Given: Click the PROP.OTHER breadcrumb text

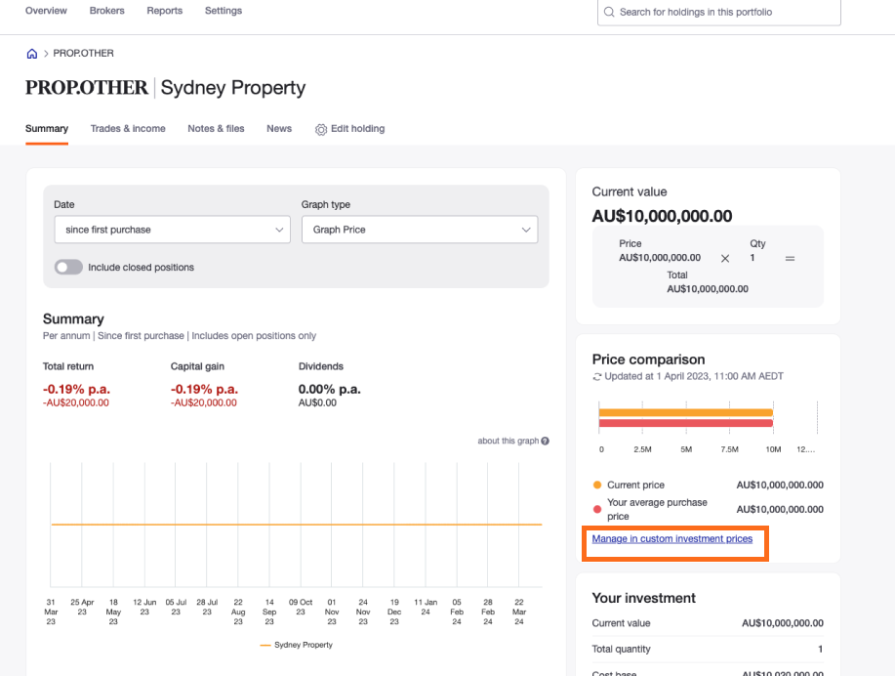Looking at the screenshot, I should click(x=83, y=53).
